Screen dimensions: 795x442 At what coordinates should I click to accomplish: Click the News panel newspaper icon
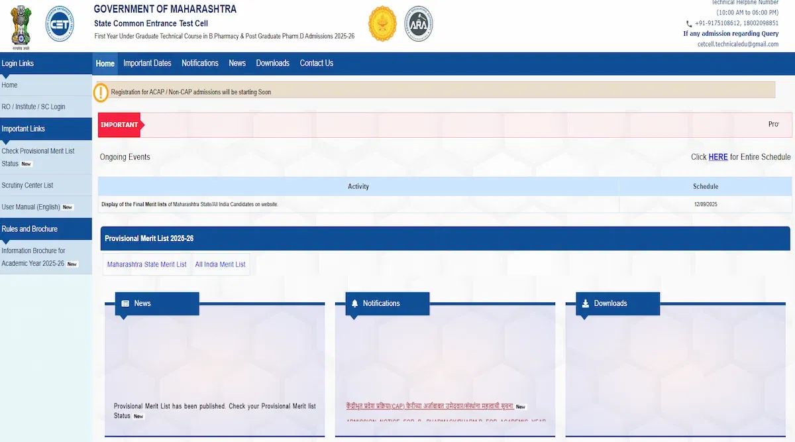point(125,304)
